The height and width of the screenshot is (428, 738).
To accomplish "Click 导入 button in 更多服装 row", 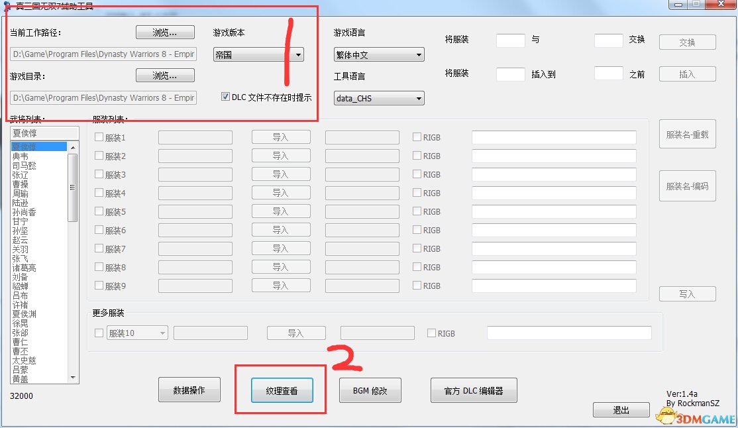I will point(296,333).
